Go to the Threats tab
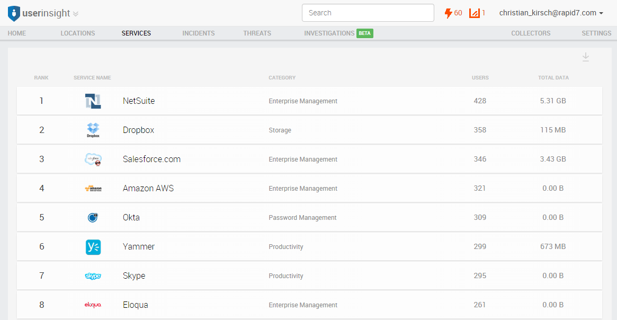The height and width of the screenshot is (320, 617). (257, 33)
